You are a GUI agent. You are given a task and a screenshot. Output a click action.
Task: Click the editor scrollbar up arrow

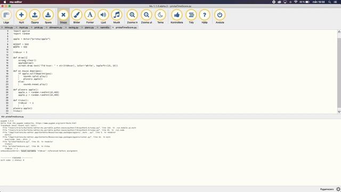pos(339,31)
